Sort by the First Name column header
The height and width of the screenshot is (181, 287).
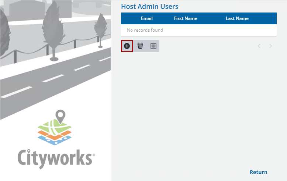click(x=186, y=18)
